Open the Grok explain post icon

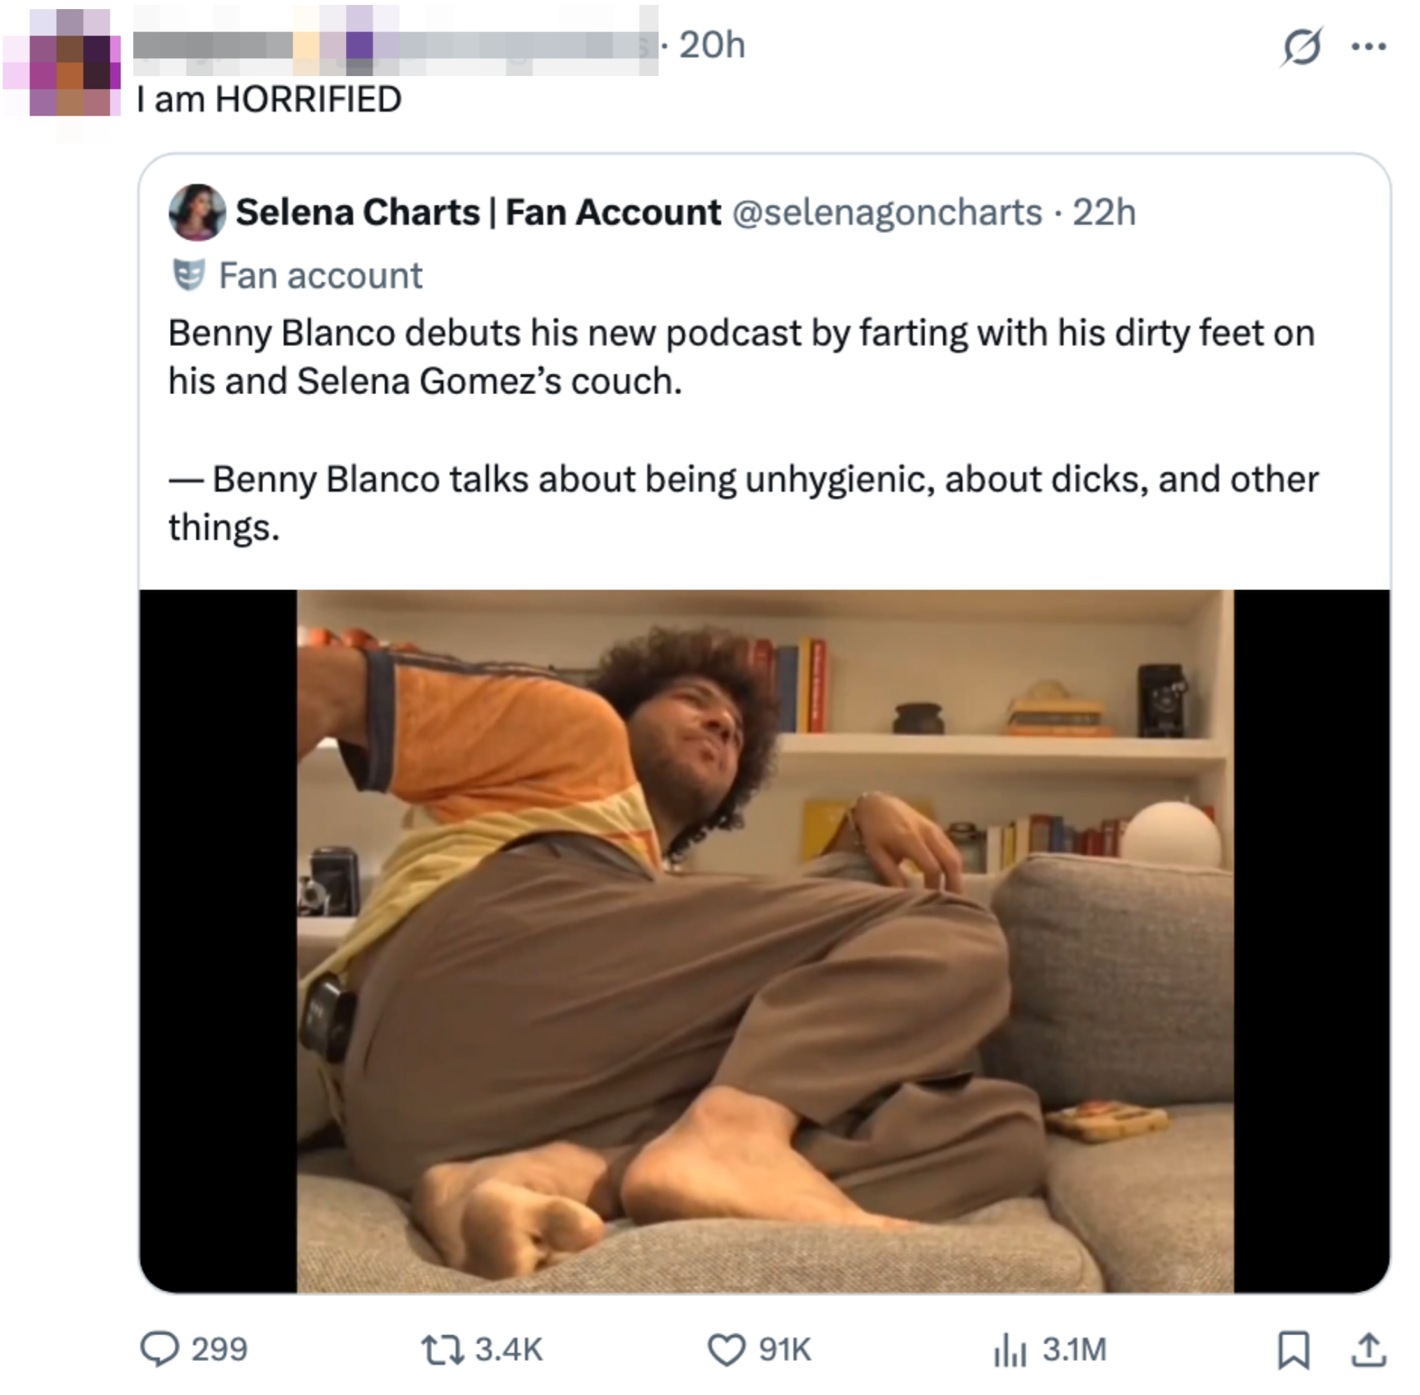coord(1301,47)
